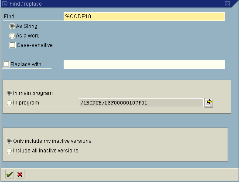Close the Find / replace window
The height and width of the screenshot is (182, 239).
pyautogui.click(x=227, y=3)
